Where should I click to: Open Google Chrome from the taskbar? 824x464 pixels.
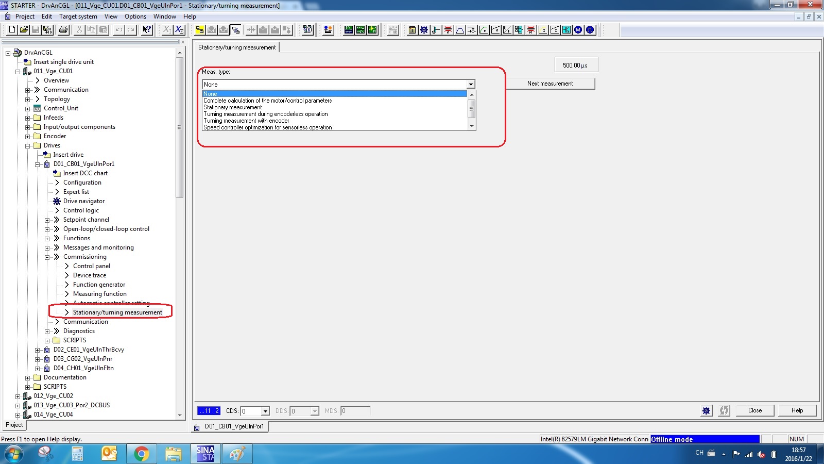[x=142, y=454]
